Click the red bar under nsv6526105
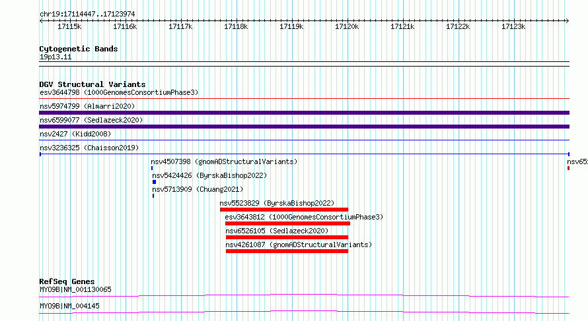Screen dimensions: 588x321 (287, 237)
